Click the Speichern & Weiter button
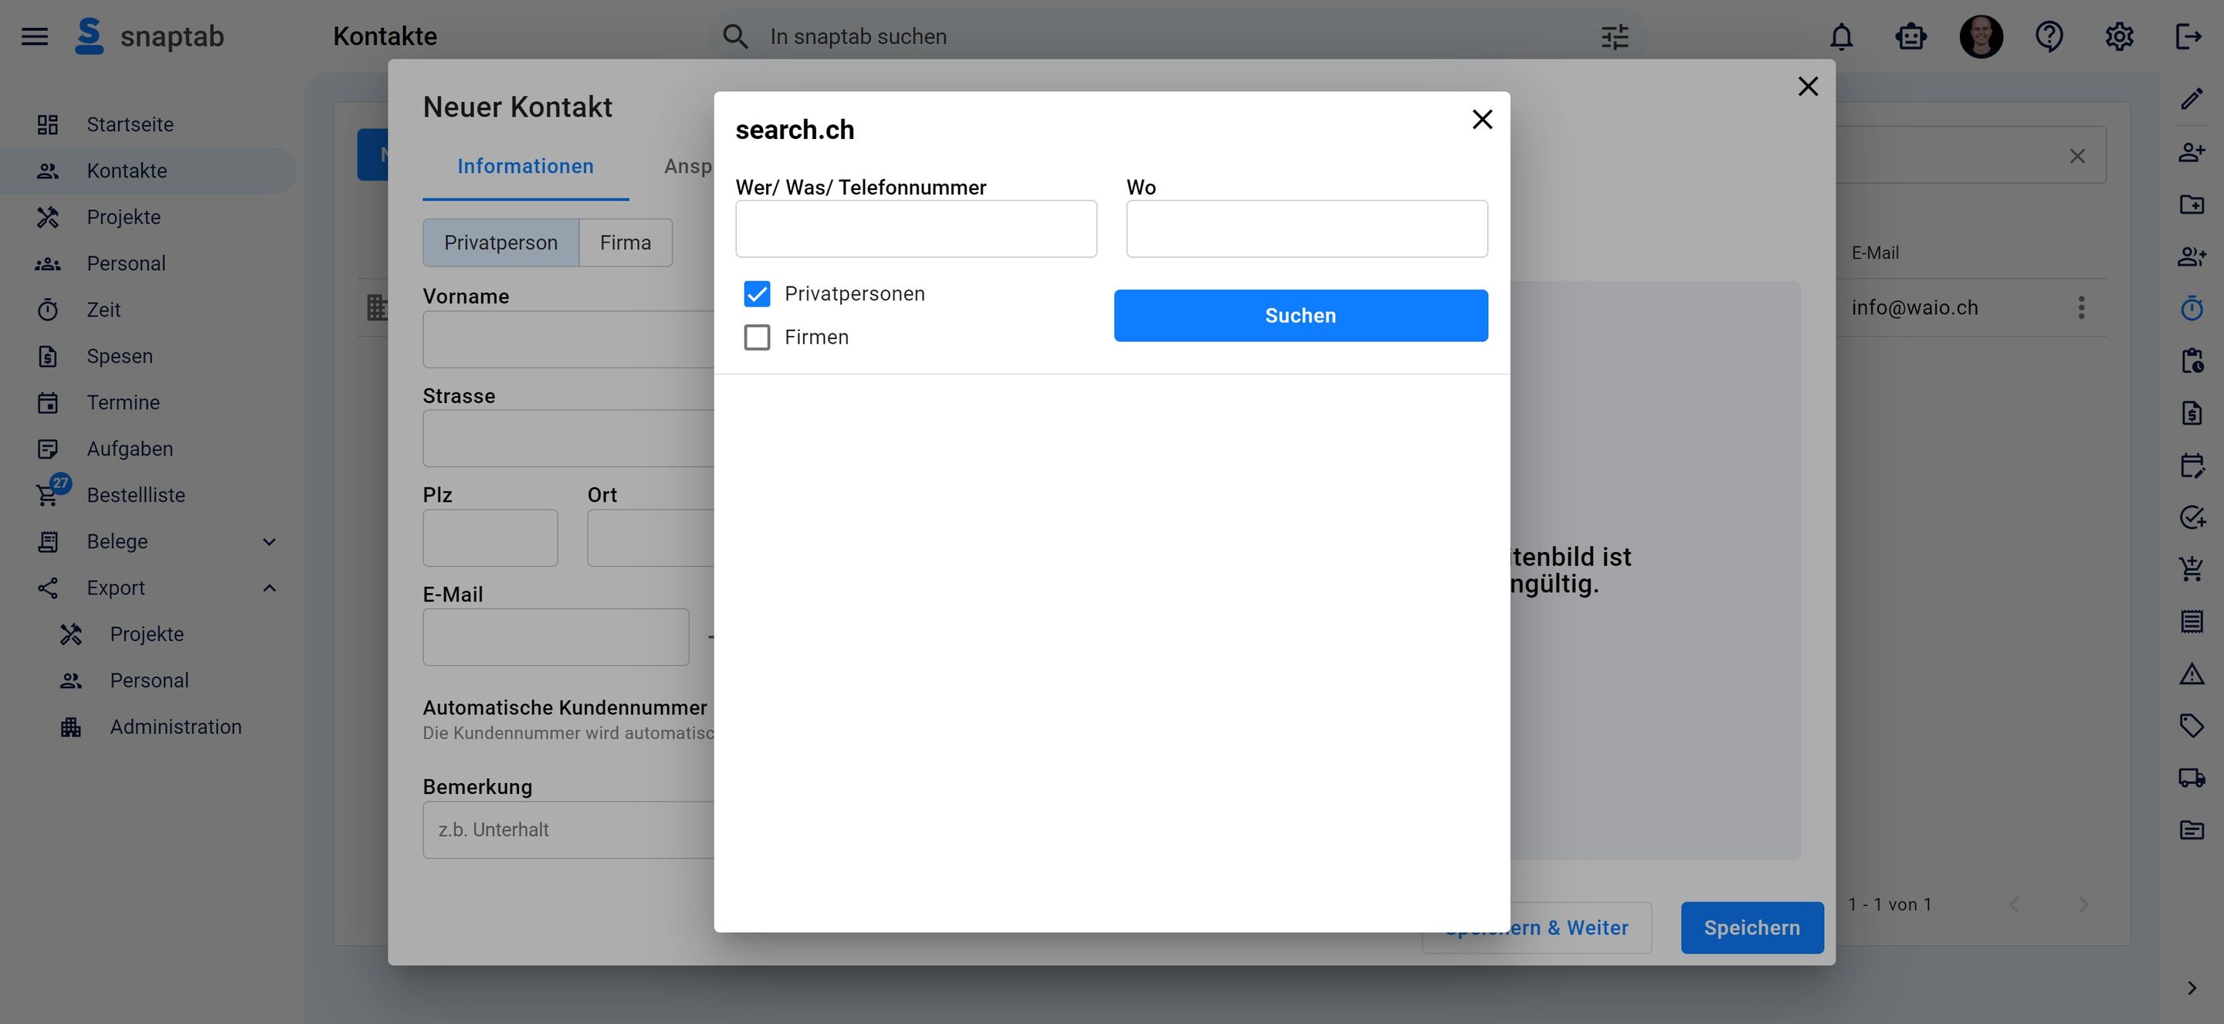 click(x=1537, y=927)
